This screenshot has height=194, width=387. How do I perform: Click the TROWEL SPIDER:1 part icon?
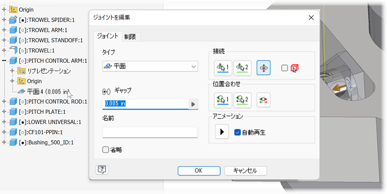pyautogui.click(x=13, y=20)
